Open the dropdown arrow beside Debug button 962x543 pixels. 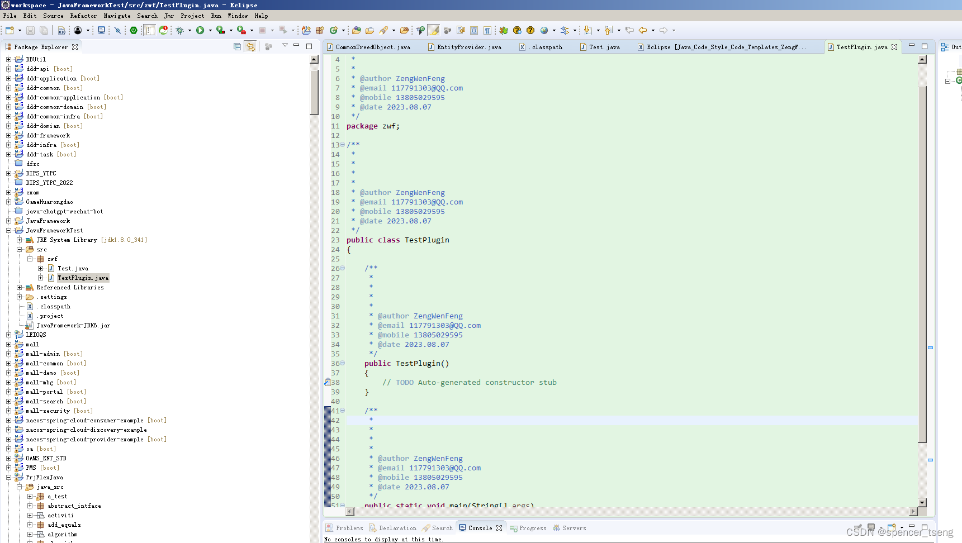(x=189, y=31)
